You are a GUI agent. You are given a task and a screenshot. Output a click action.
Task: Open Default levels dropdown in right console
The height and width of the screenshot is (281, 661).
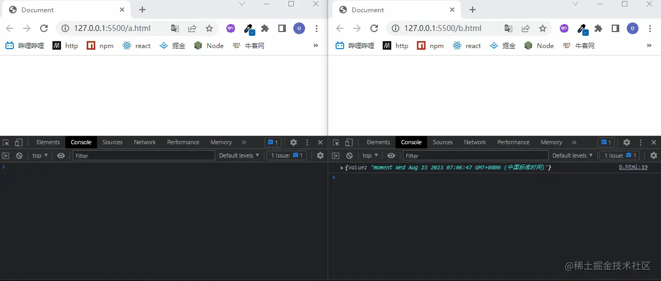(x=573, y=155)
